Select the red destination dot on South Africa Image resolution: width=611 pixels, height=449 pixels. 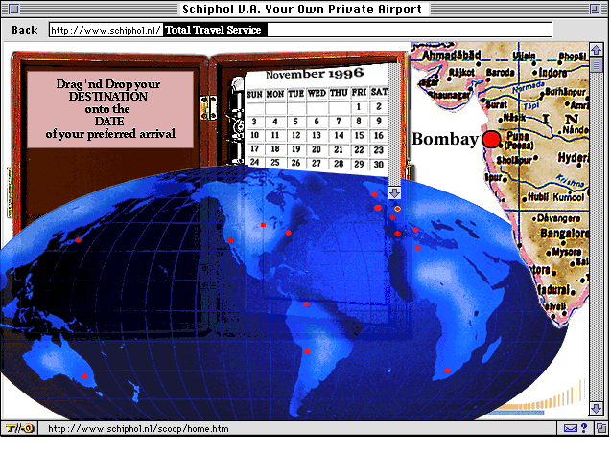tap(447, 370)
